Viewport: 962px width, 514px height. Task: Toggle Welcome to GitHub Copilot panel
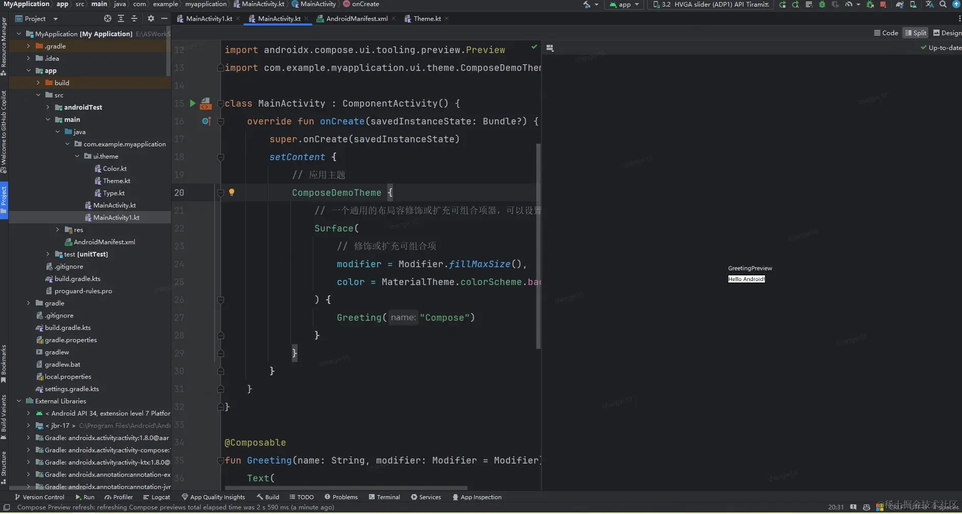click(4, 132)
